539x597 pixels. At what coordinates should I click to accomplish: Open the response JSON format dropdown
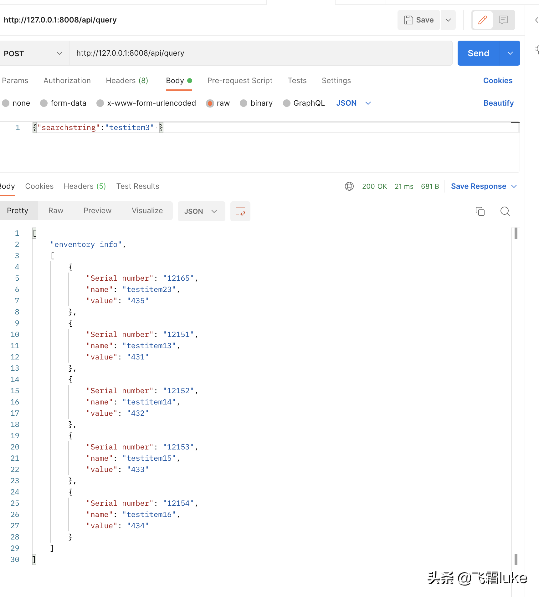pos(201,211)
